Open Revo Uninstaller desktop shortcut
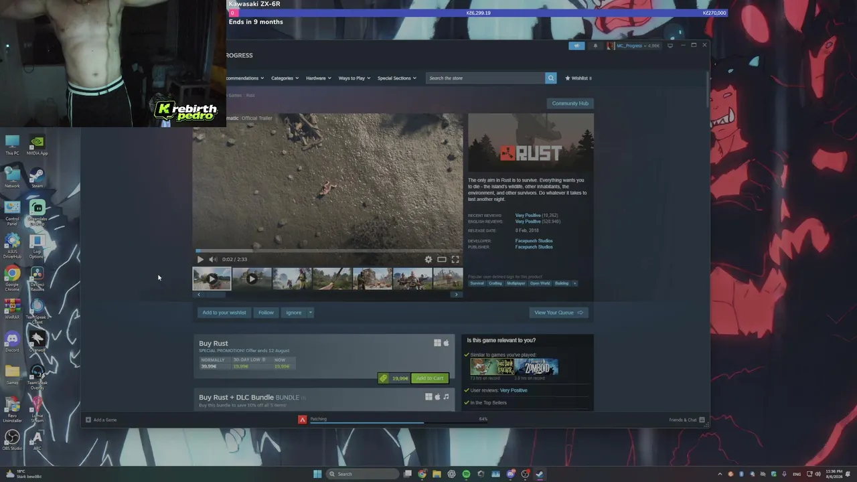The image size is (857, 482). (x=12, y=408)
